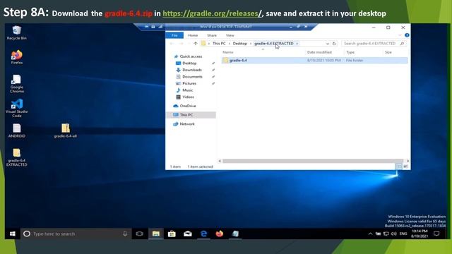Click gradle-6.4 EXTRACTED in the breadcrumb

tap(274, 44)
